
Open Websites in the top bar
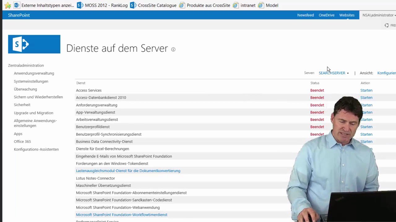pos(347,15)
